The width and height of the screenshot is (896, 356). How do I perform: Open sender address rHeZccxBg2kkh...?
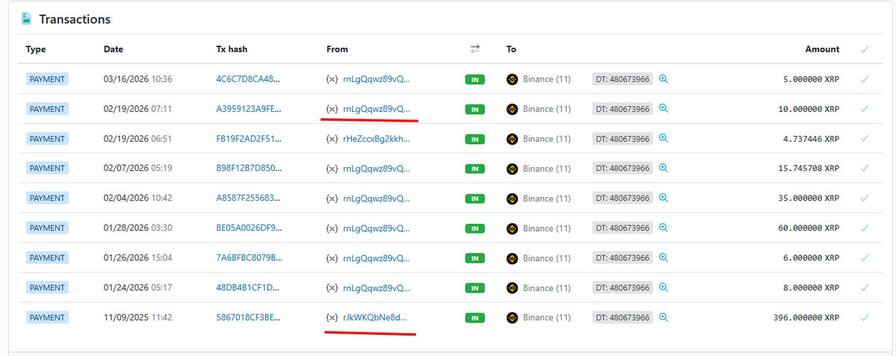(377, 139)
